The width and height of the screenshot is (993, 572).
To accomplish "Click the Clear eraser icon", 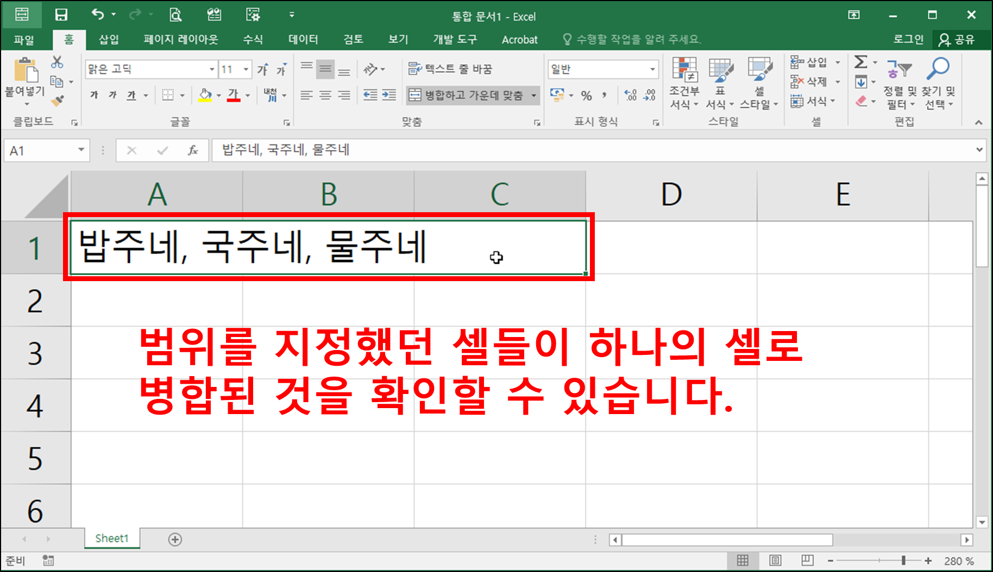I will click(x=861, y=101).
